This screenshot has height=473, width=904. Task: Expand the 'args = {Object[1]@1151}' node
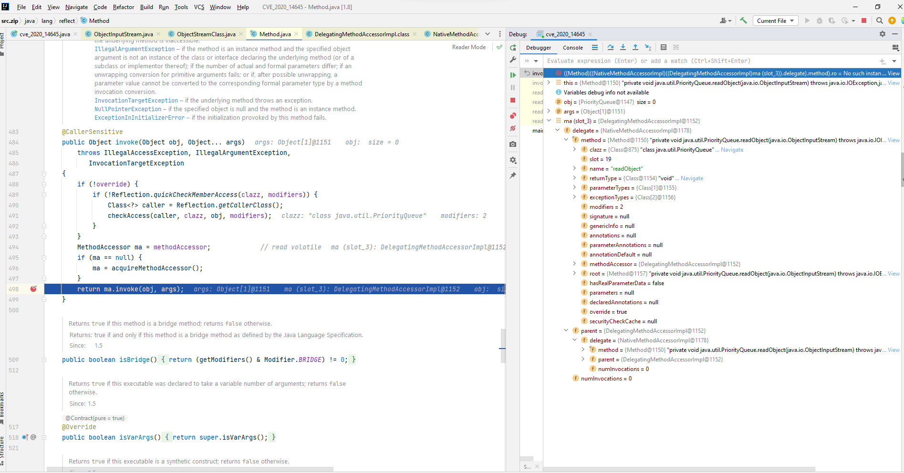coord(549,111)
